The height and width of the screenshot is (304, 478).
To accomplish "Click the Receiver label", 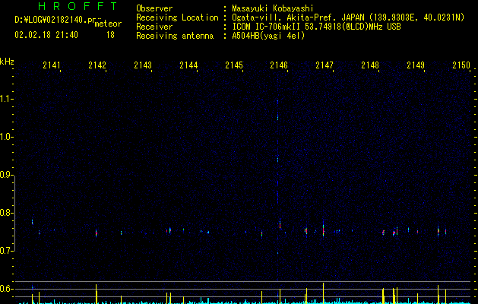I will pos(154,27).
